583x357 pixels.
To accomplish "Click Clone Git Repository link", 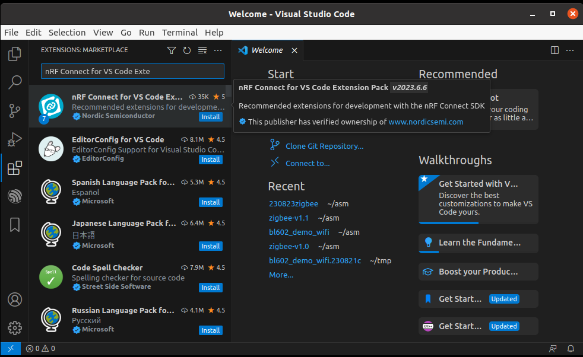I will click(324, 146).
